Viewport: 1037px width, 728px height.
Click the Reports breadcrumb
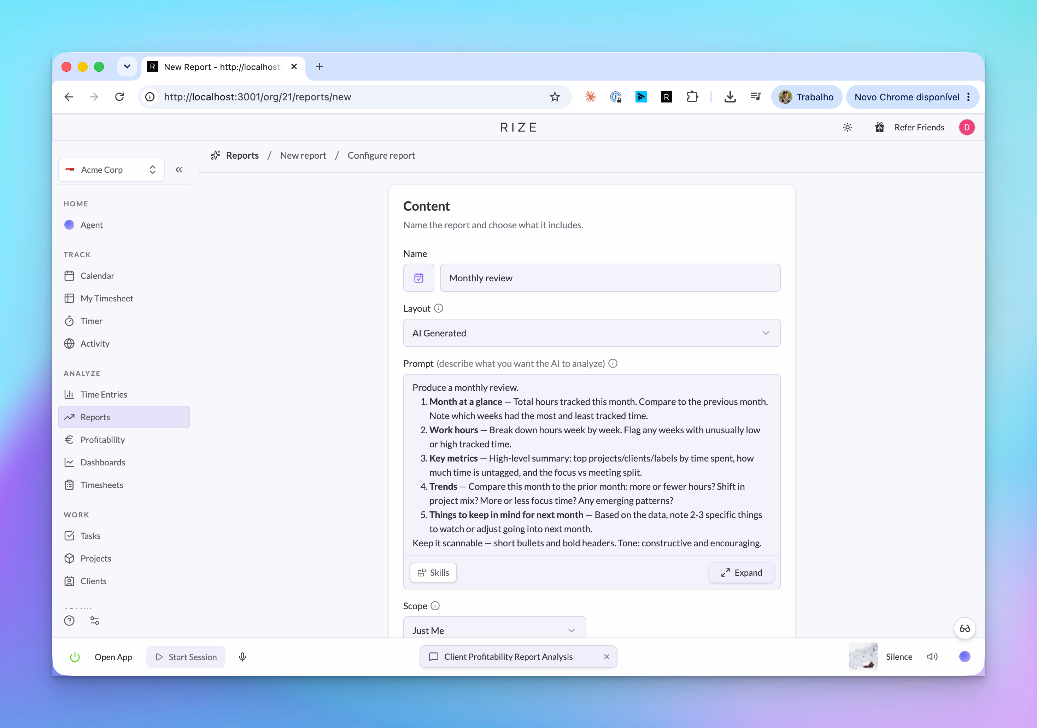242,155
